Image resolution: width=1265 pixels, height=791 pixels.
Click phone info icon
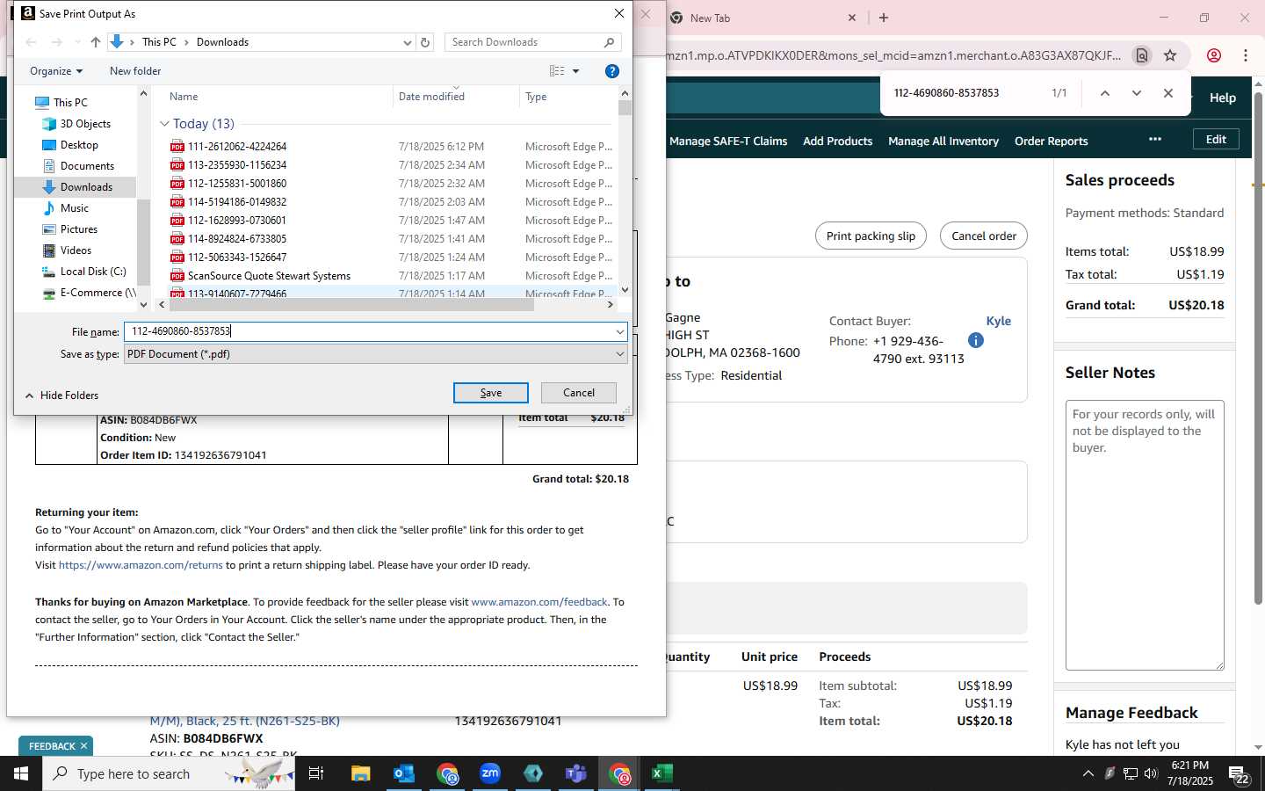click(975, 340)
